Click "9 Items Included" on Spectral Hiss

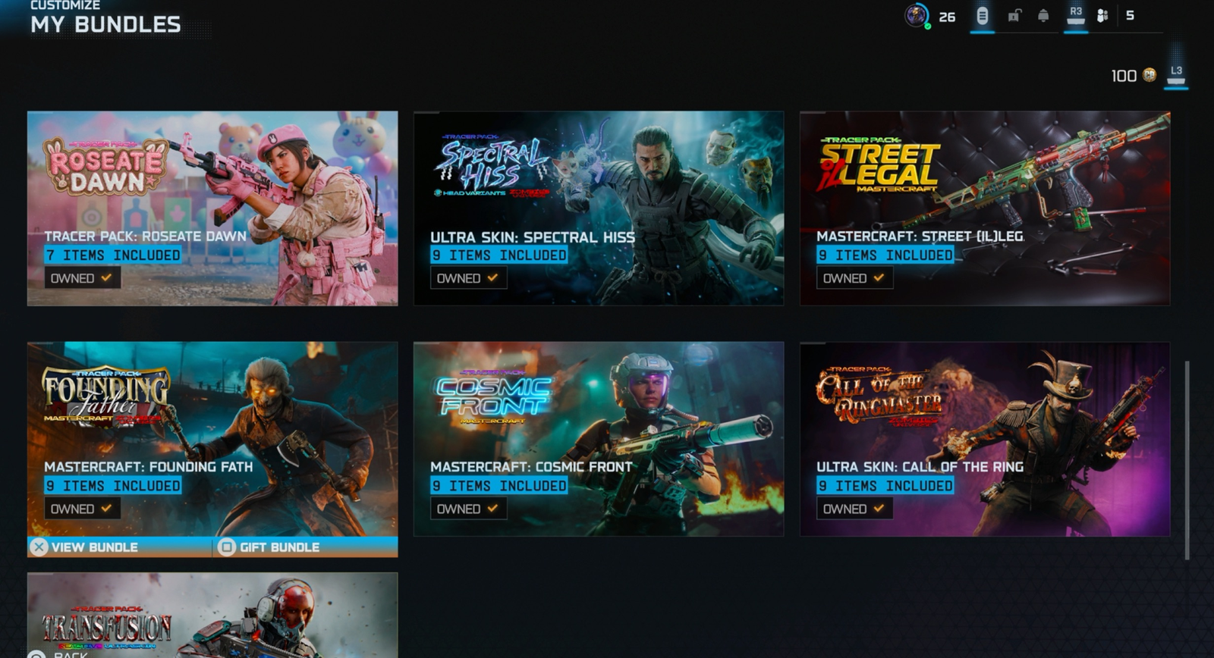click(x=498, y=255)
